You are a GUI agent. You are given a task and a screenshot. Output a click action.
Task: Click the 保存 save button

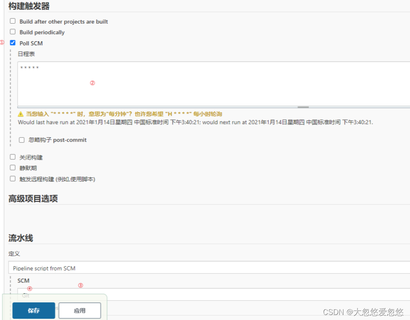click(34, 311)
